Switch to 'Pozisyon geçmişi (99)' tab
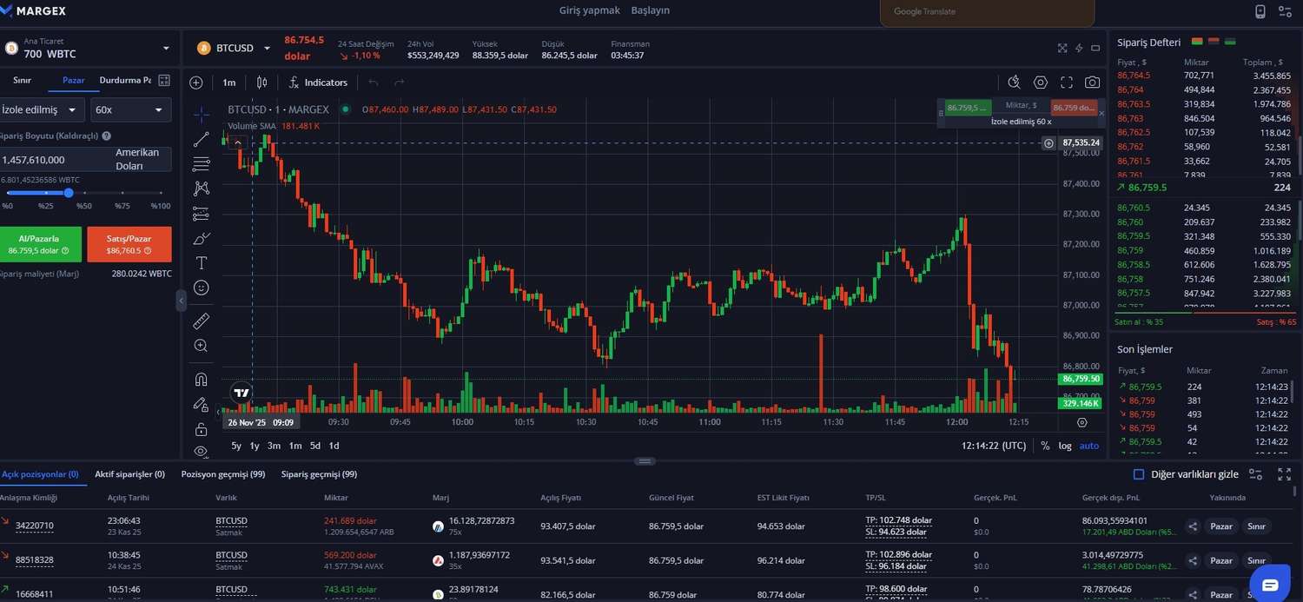1303x602 pixels. click(x=222, y=474)
